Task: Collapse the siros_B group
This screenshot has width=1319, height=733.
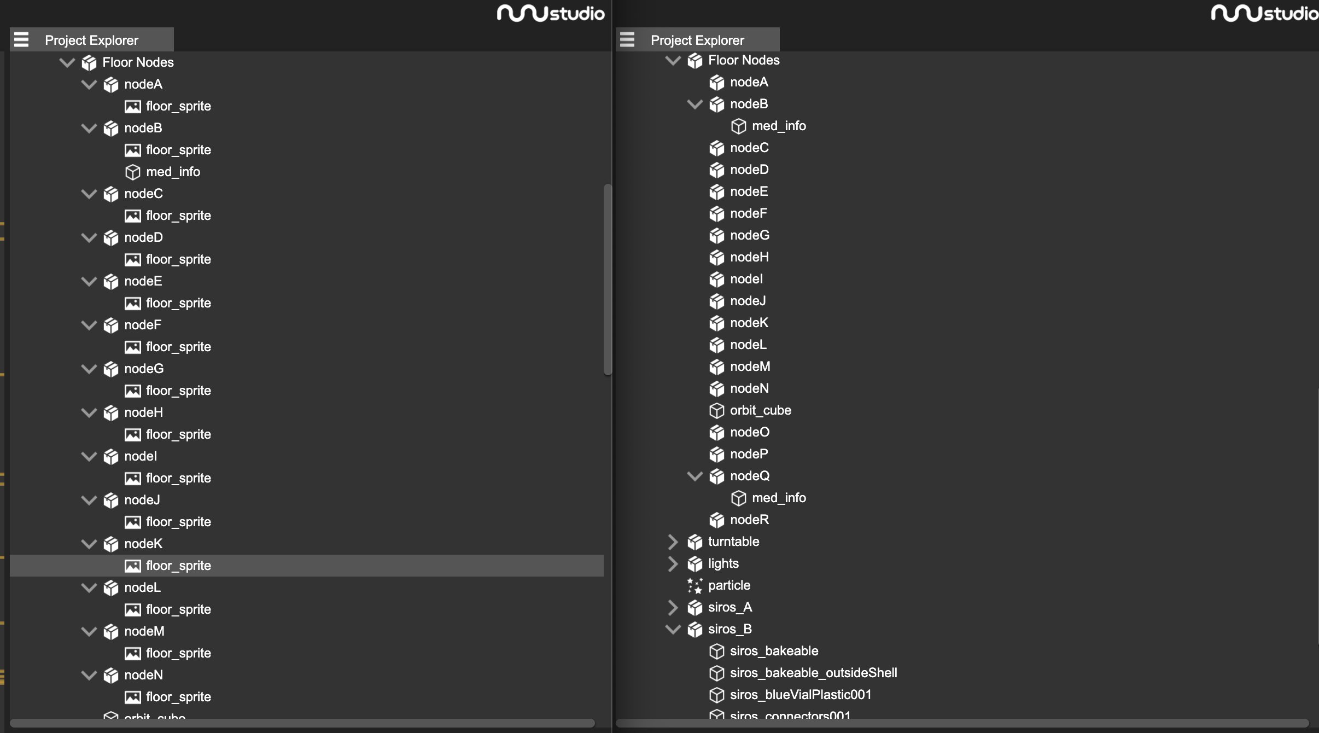Action: tap(673, 630)
